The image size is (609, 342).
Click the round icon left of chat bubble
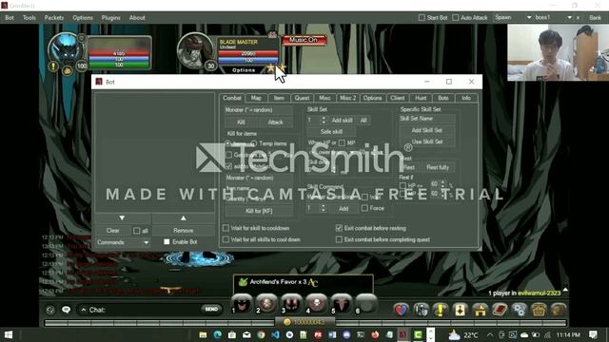[x=50, y=310]
